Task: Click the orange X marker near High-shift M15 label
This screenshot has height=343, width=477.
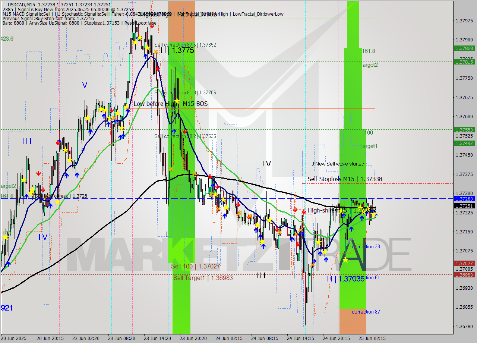Action: coord(300,230)
